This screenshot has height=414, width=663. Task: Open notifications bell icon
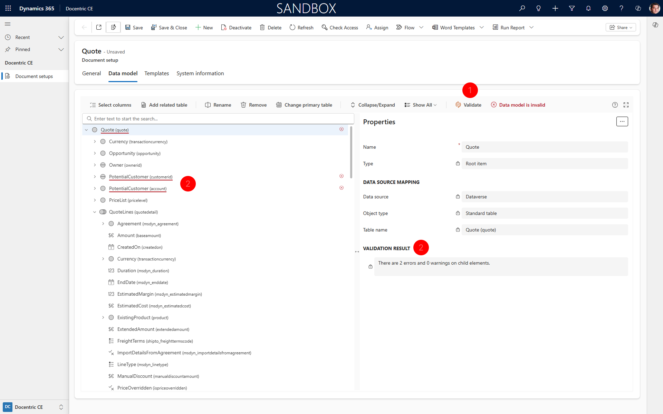click(588, 8)
